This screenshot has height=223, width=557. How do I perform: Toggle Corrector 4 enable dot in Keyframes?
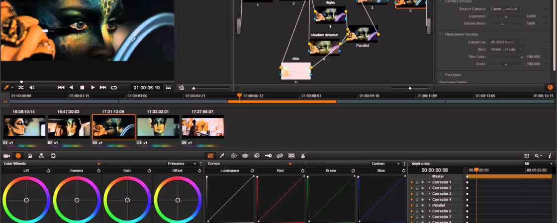click(x=412, y=200)
